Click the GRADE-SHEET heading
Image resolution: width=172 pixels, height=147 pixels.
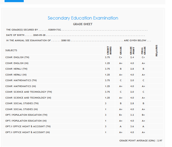pos(83,24)
